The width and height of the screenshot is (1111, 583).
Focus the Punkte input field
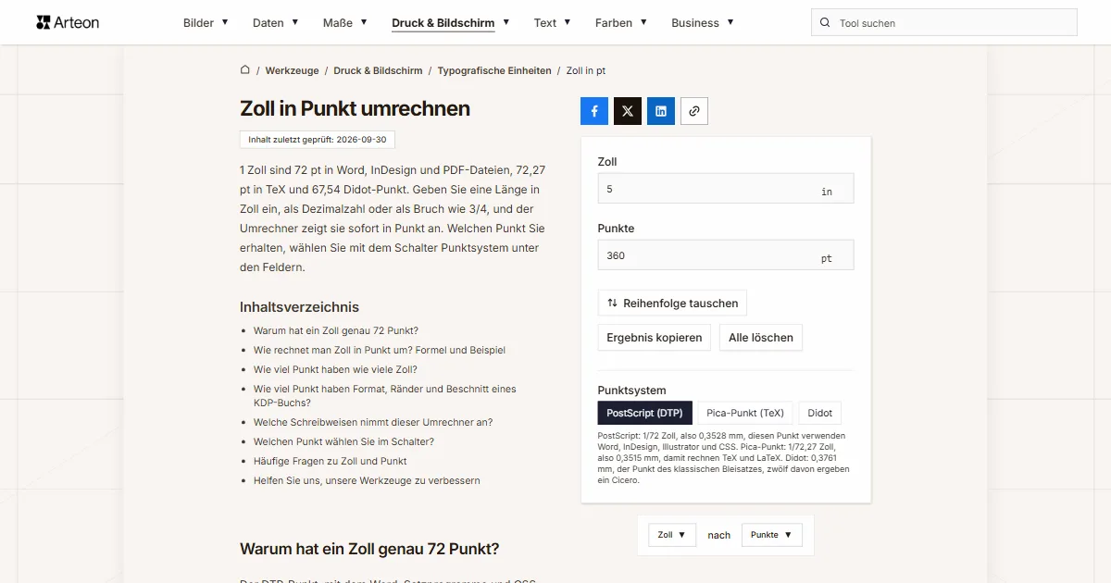pos(726,255)
